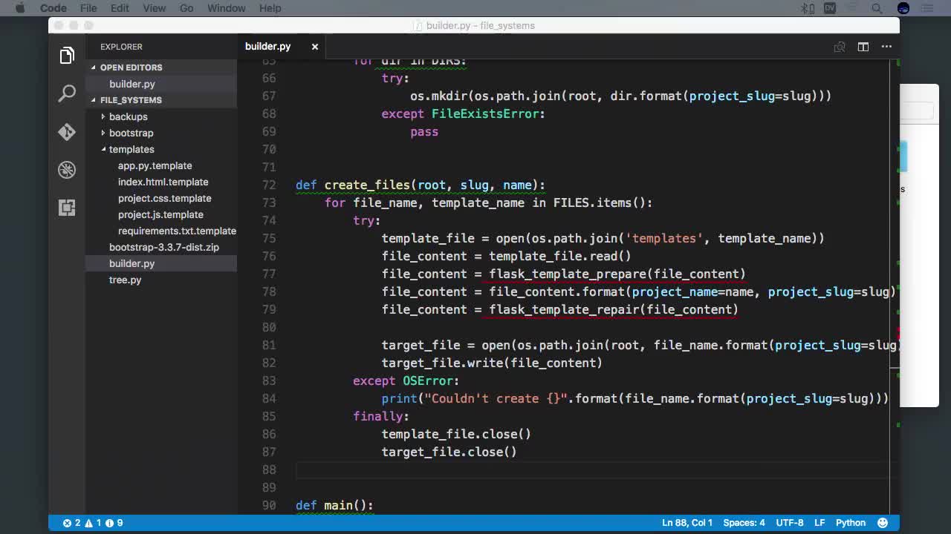The image size is (951, 534).
Task: Open the Source Control git icon
Action: pos(67,132)
